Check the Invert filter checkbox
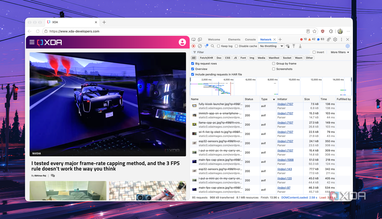This screenshot has height=219, width=382. [x=314, y=52]
